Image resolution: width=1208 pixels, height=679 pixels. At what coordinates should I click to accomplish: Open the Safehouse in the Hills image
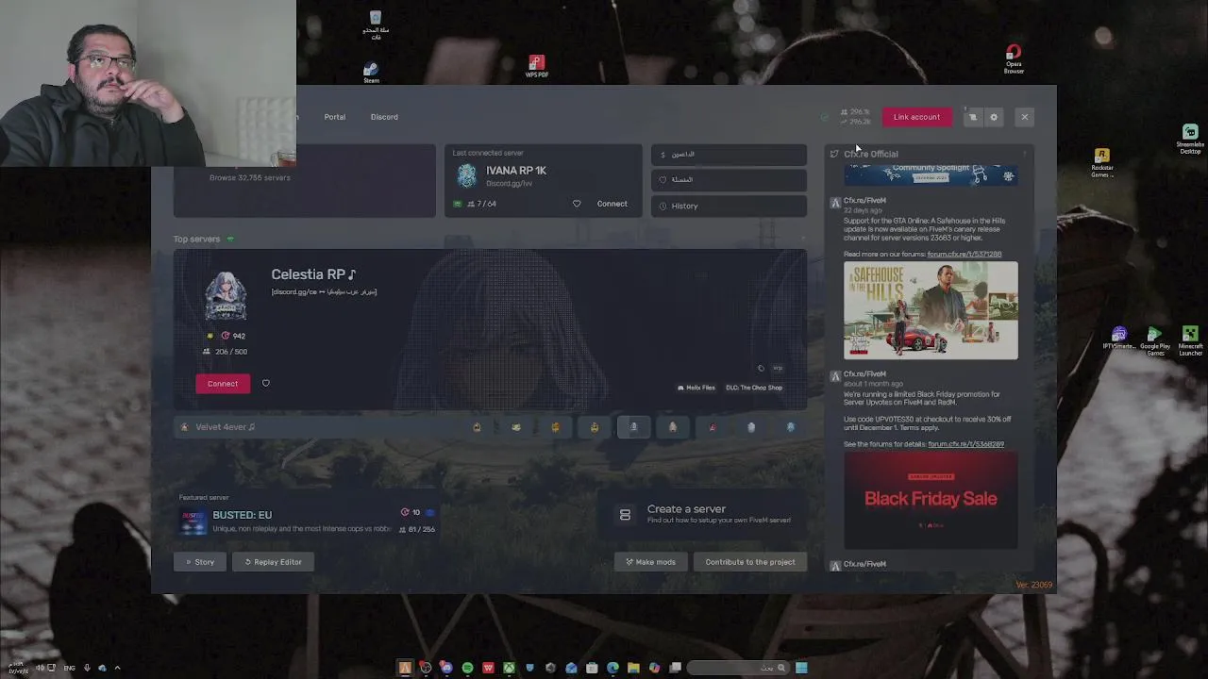coord(931,310)
